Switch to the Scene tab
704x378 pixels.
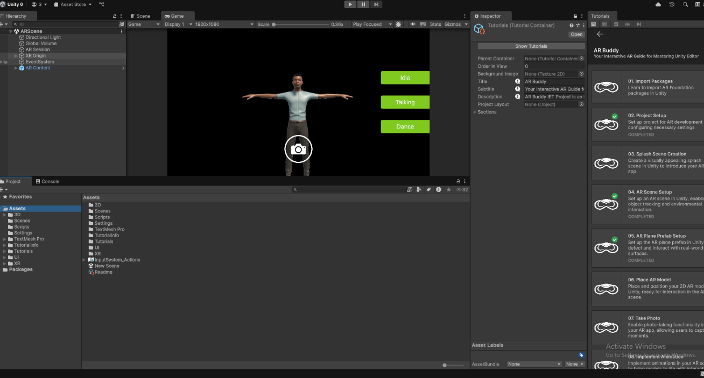pyautogui.click(x=140, y=16)
